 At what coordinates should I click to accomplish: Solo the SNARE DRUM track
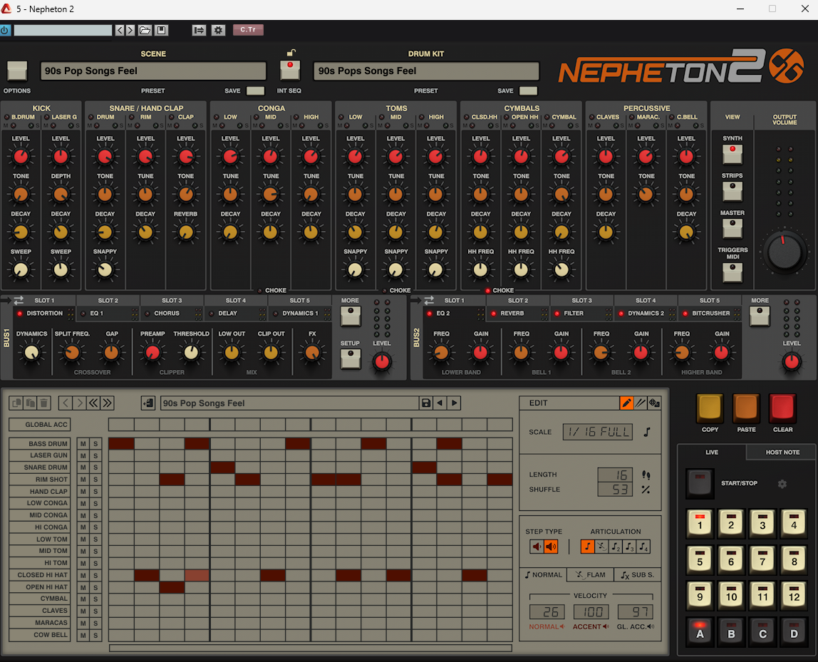(x=95, y=468)
